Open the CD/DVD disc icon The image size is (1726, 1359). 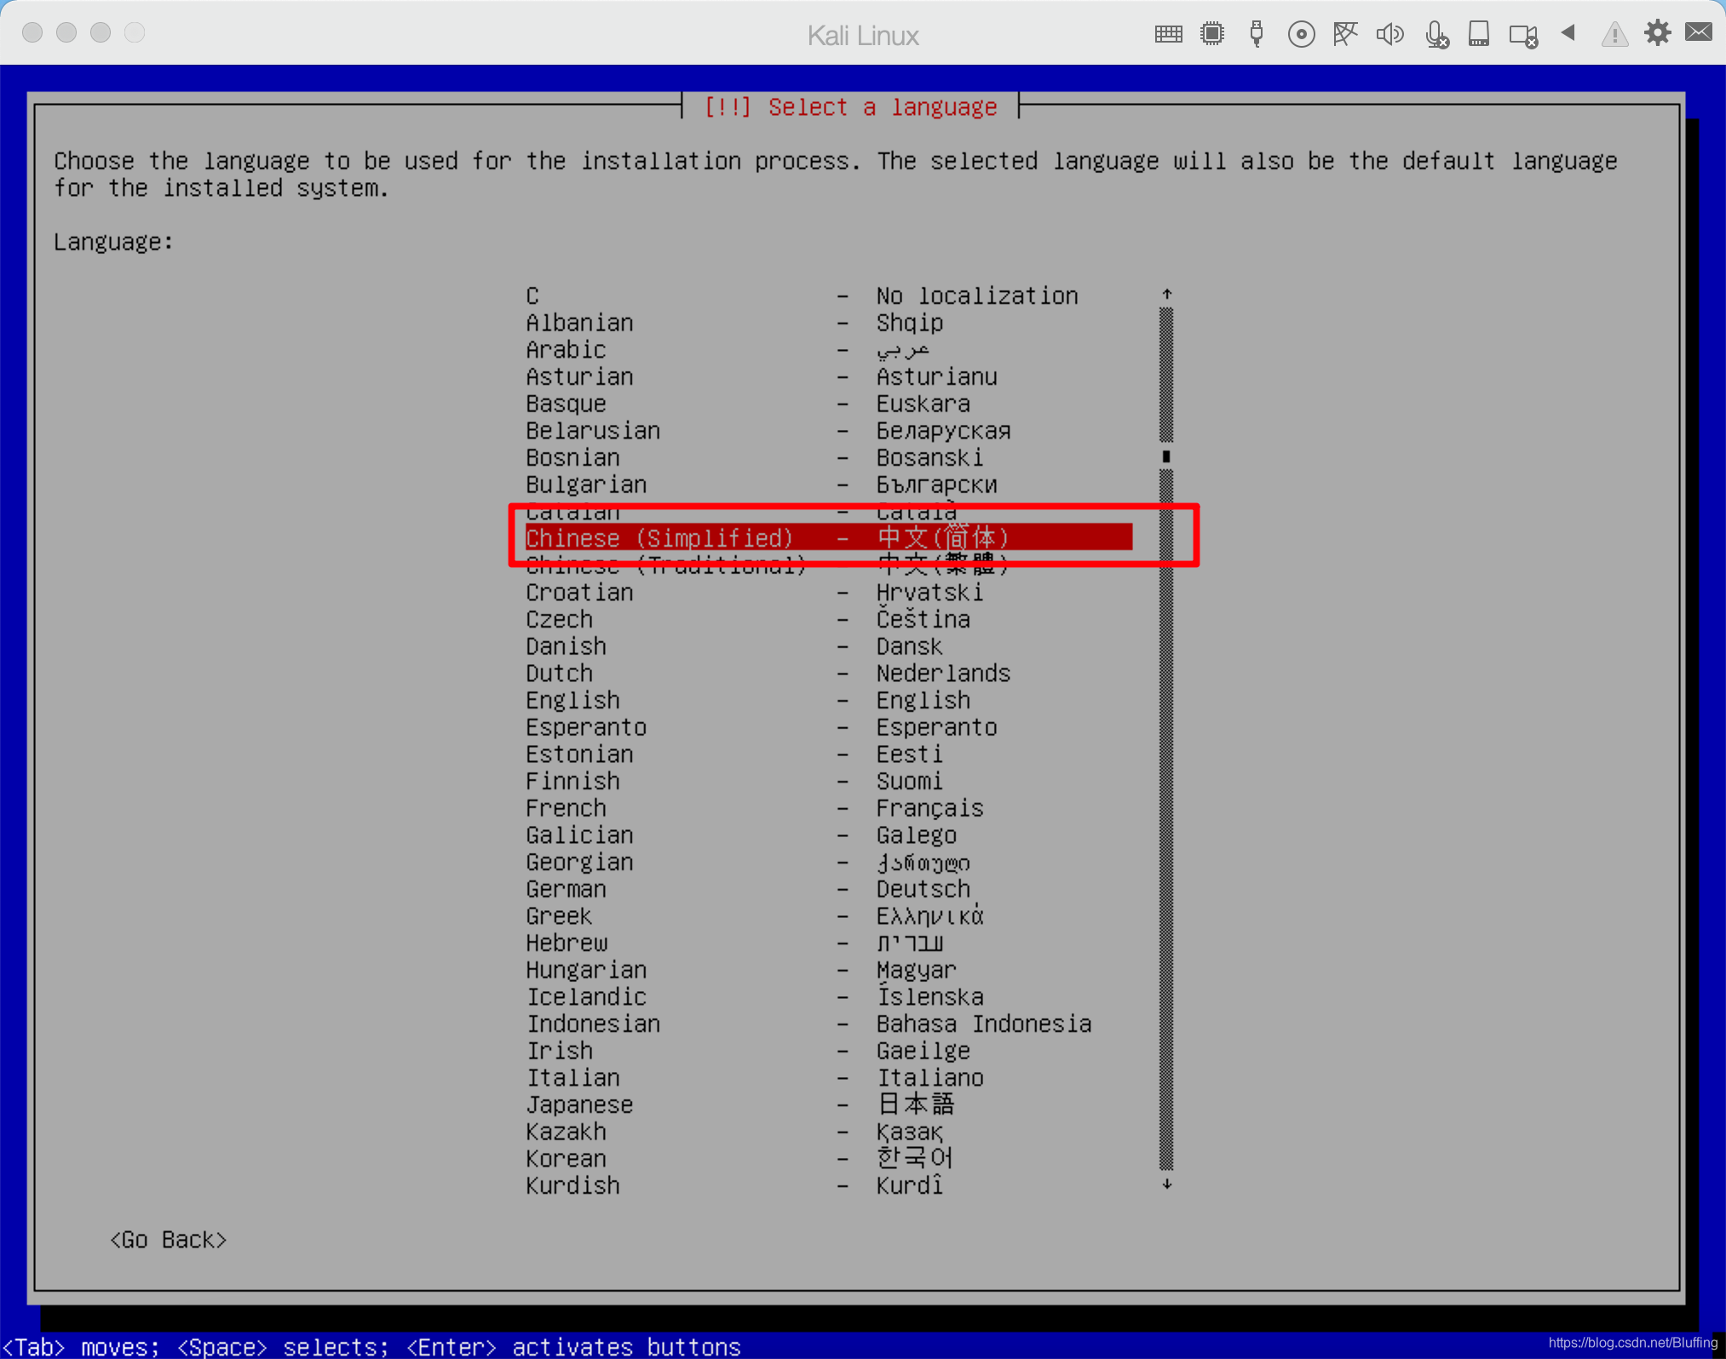(1301, 34)
